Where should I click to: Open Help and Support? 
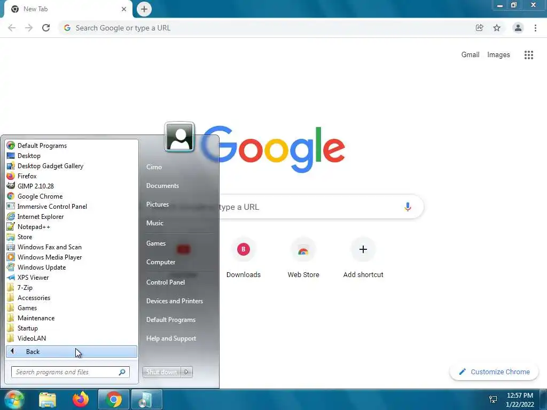171,338
